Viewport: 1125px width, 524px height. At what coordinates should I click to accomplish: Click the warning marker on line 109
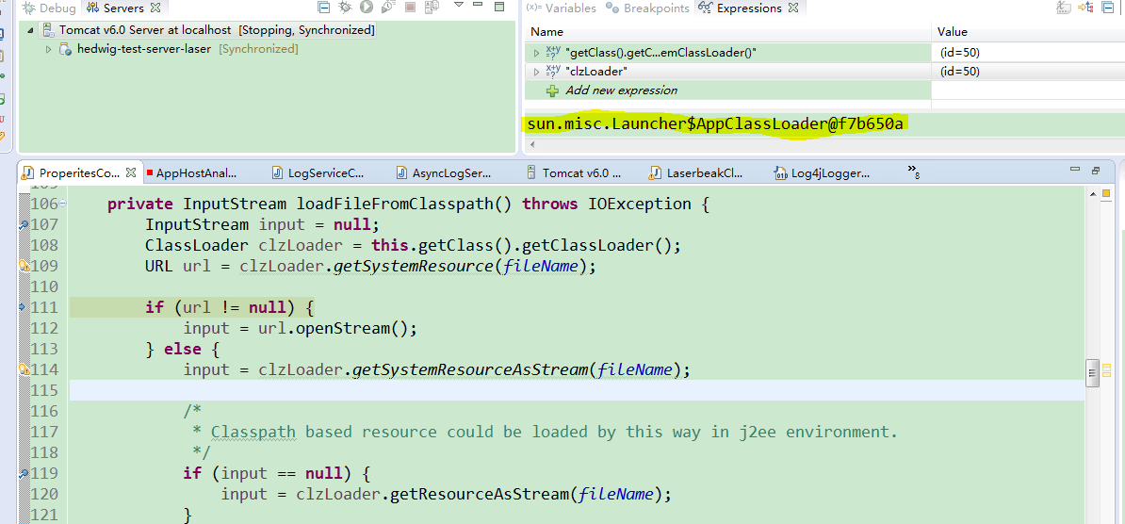coord(24,267)
